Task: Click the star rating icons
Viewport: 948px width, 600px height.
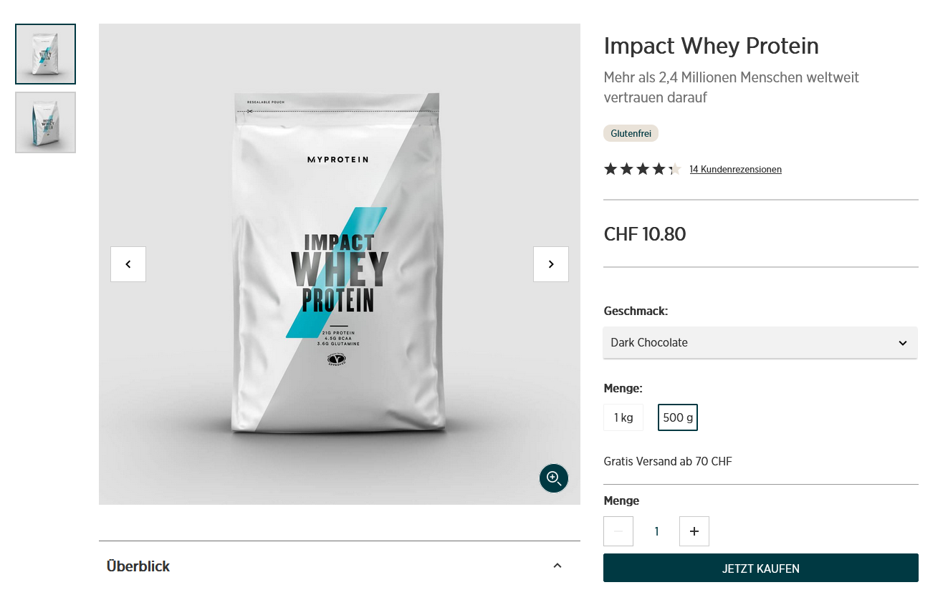Action: point(642,169)
